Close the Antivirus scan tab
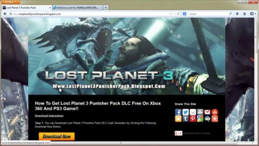This screenshot has height=146, width=259. [101, 8]
